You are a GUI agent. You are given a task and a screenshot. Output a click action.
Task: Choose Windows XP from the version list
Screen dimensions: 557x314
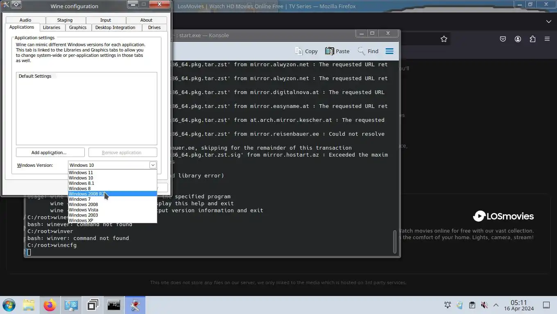112,220
